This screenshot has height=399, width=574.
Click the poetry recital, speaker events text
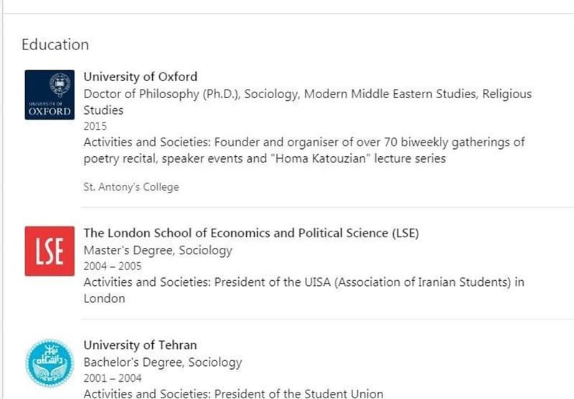[x=165, y=158]
